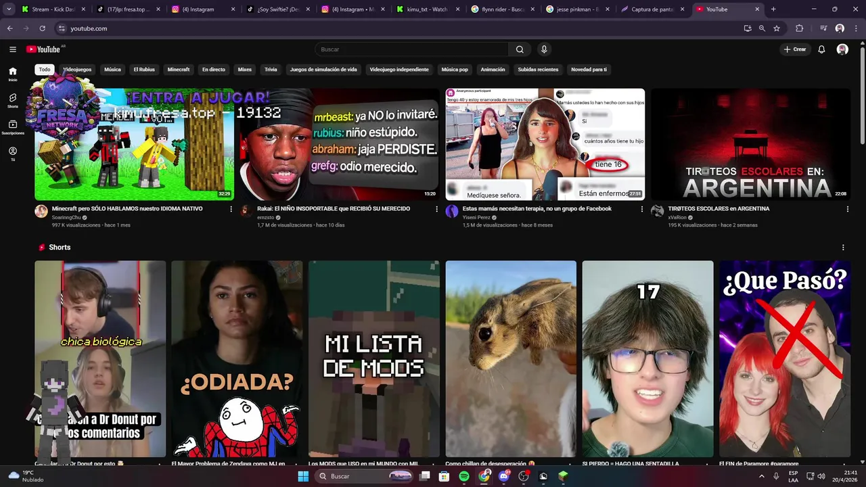Open the Tú profile sidebar icon
Viewport: 866px width, 487px height.
click(12, 154)
